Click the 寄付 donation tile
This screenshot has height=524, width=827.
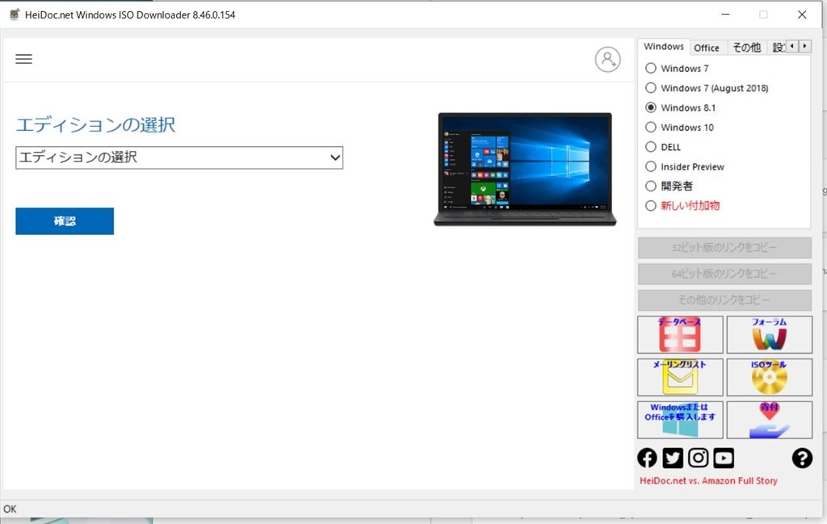[769, 420]
